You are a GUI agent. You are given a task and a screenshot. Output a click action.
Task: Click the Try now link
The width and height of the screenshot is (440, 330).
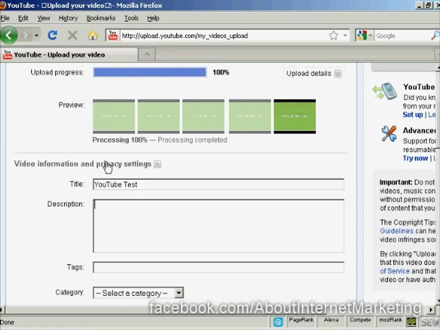pyautogui.click(x=415, y=158)
